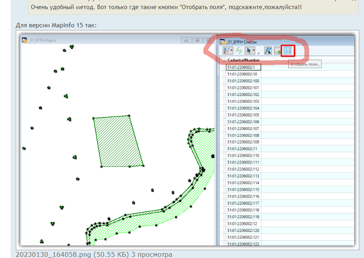Click the highlighted 'Отобрать поля' pick fields icon
Image resolution: width=364 pixels, height=258 pixels.
click(x=287, y=51)
